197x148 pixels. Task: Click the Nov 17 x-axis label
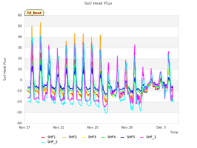pos(24,127)
